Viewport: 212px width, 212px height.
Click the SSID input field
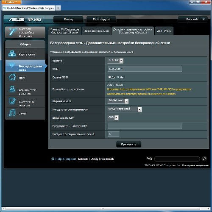145,69
